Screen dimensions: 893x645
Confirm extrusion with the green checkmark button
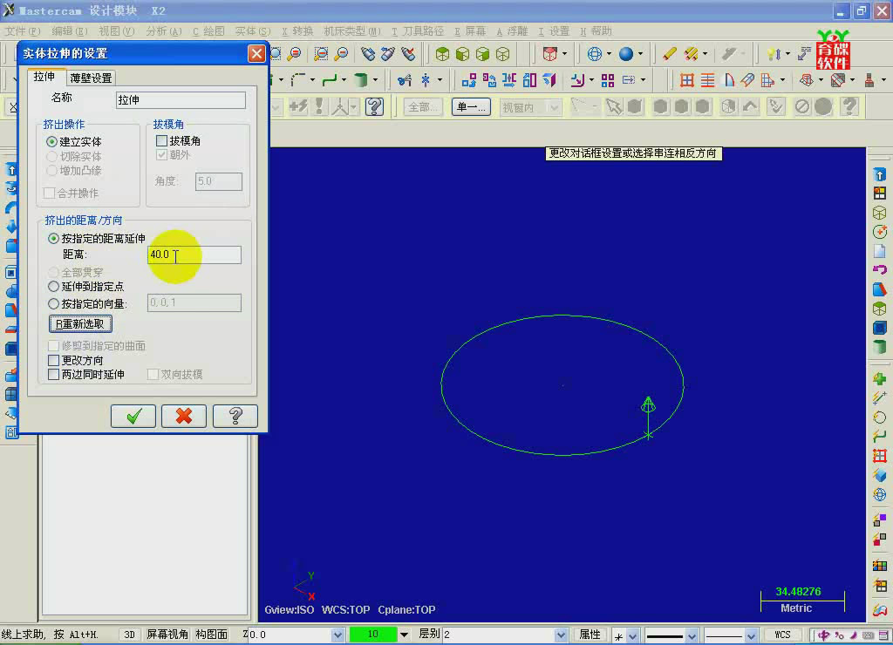tap(133, 416)
